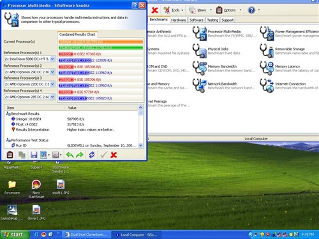The height and width of the screenshot is (239, 319).
Task: Expand Reference Processor 1 Intel Xeon dropdown
Action: pos(52,59)
